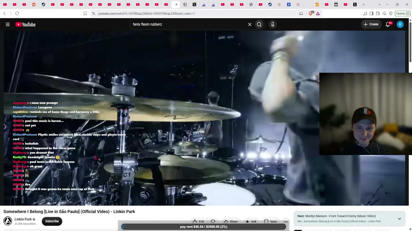
Task: Clear the YouTube search query
Action: coord(250,24)
